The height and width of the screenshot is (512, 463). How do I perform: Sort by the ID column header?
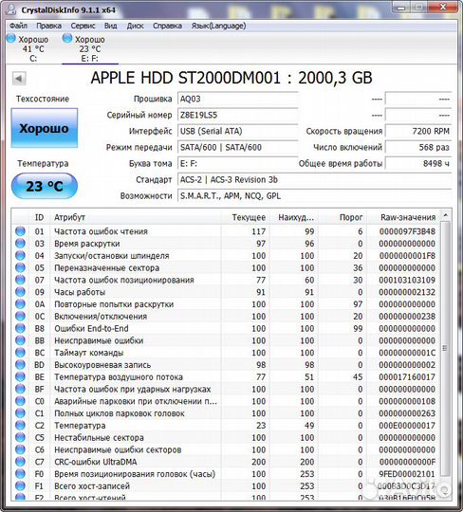(x=39, y=217)
